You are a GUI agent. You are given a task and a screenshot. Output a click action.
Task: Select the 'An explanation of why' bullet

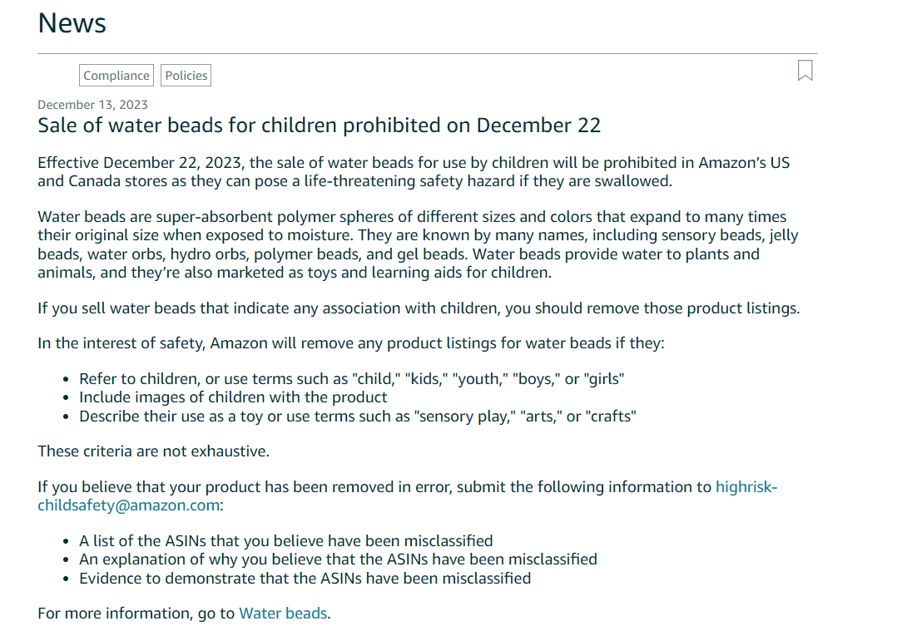(338, 560)
